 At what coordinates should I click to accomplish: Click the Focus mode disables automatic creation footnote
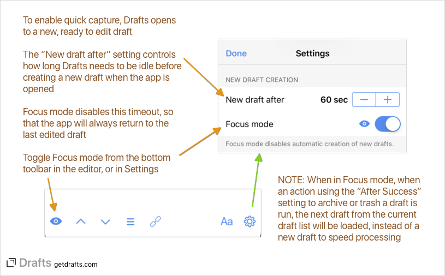pyautogui.click(x=310, y=144)
